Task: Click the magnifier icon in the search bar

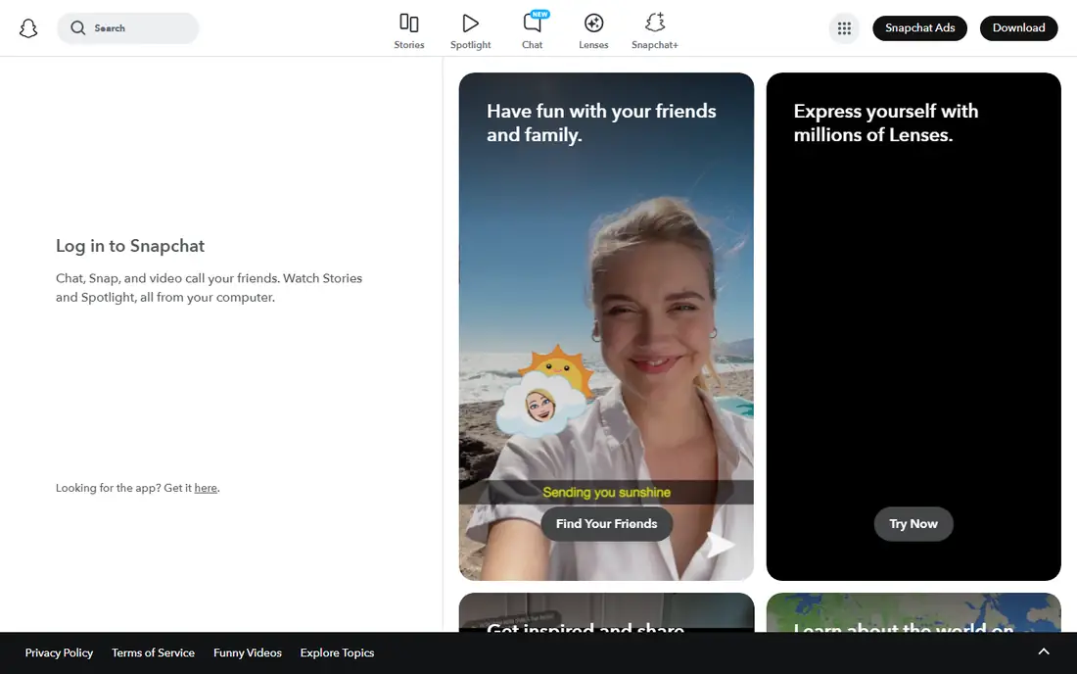Action: click(78, 27)
